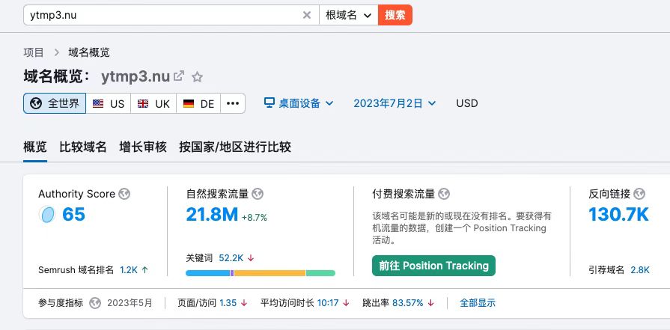Open 关键词 count 52.2K
This screenshot has width=670, height=330.
coord(231,258)
